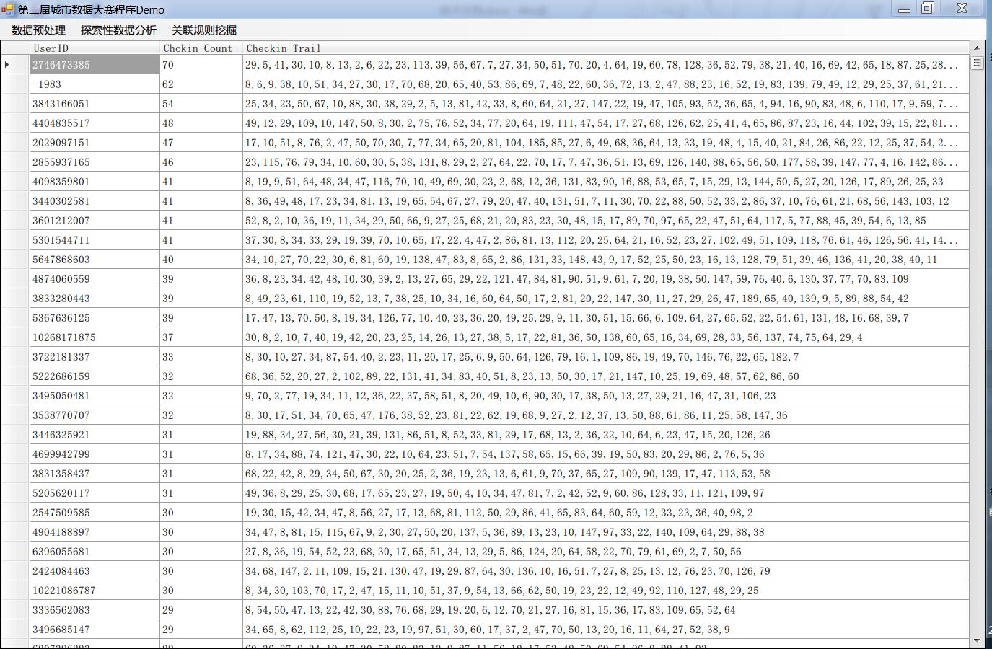Select check-in count cell 47
Screen dimensions: 992x649
(x=201, y=143)
